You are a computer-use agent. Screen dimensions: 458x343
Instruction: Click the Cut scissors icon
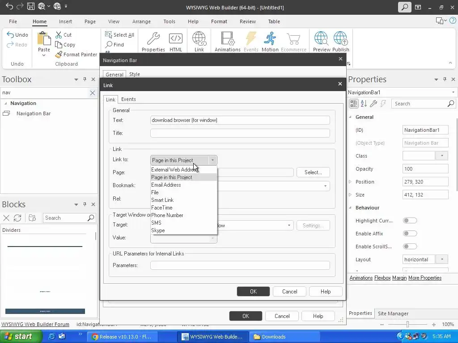[59, 35]
